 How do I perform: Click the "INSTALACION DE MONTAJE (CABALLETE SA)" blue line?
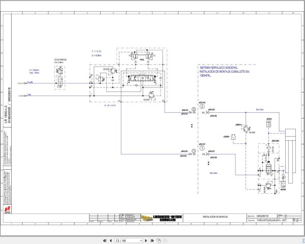pyautogui.click(x=225, y=72)
